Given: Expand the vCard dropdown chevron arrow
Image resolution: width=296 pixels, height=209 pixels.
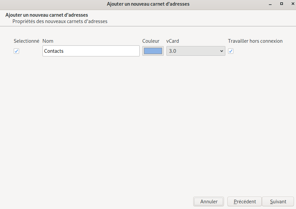Looking at the screenshot, I should point(221,51).
